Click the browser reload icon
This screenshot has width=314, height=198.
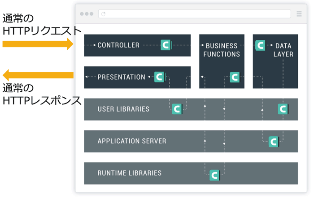(103, 14)
